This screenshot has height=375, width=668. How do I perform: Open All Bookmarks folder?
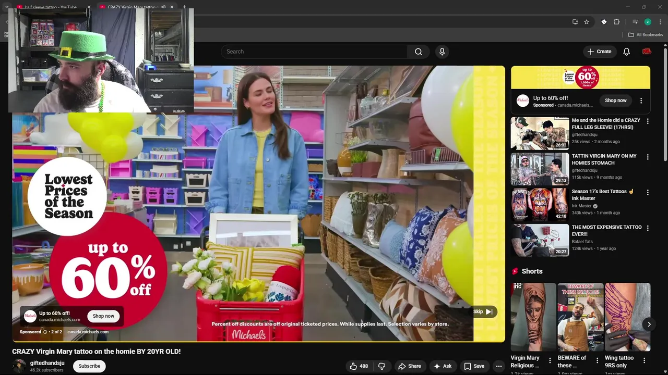[646, 35]
